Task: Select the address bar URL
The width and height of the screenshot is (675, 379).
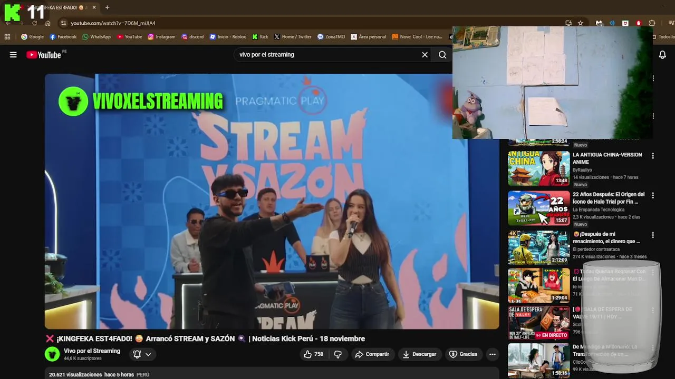Action: click(113, 23)
